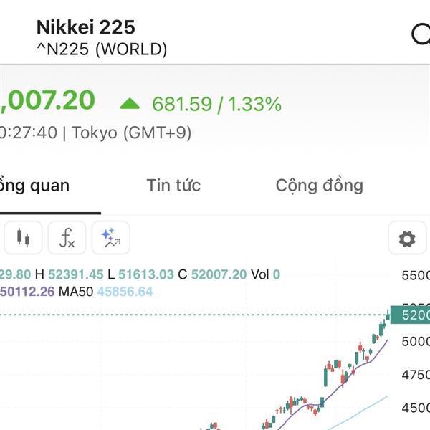
Task: Switch to the Tổng quan tab
Action: click(36, 186)
